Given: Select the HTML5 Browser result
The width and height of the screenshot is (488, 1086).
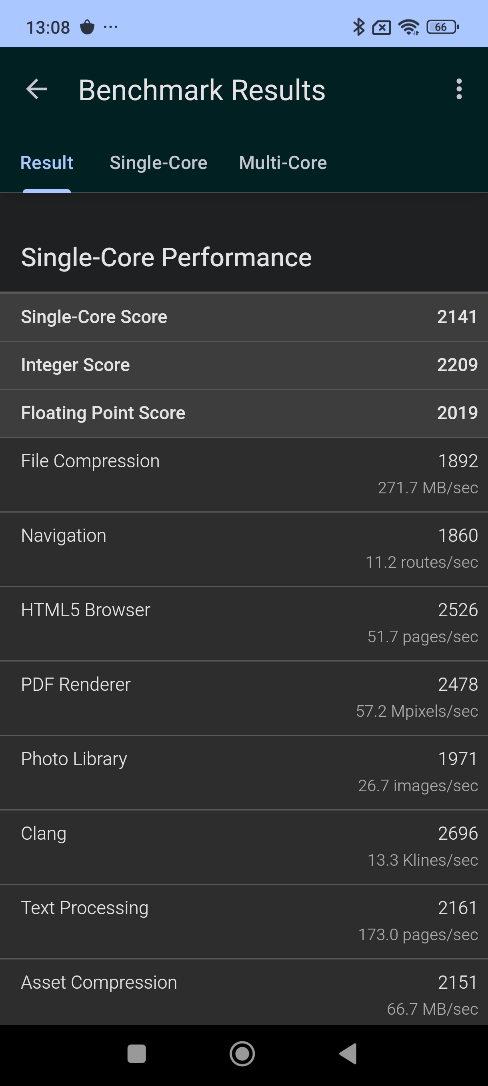Looking at the screenshot, I should click(244, 623).
